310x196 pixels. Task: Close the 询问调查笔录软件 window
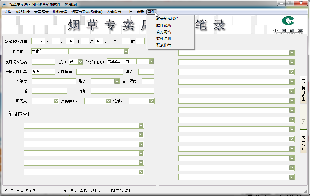(301, 3)
